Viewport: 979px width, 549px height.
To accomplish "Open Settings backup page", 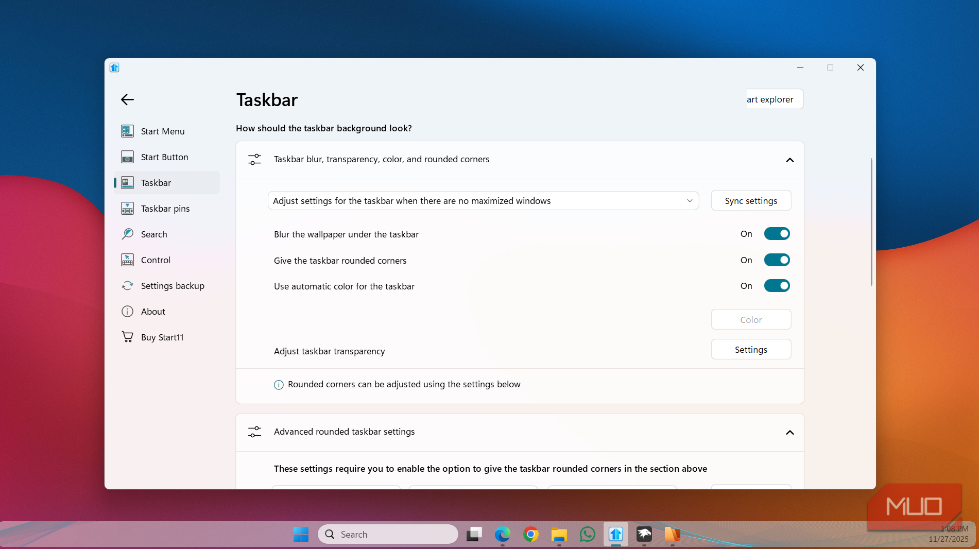I will [x=167, y=286].
